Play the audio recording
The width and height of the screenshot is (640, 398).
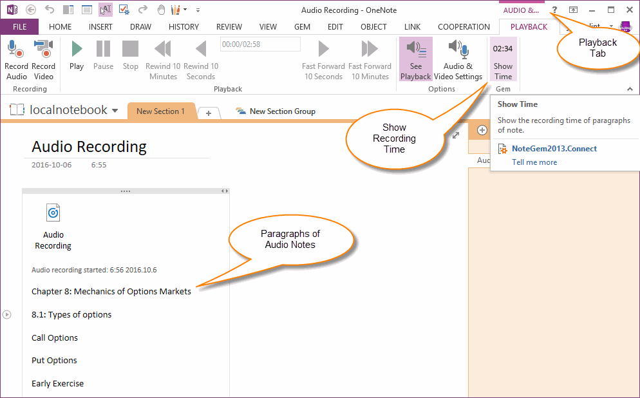pos(77,55)
